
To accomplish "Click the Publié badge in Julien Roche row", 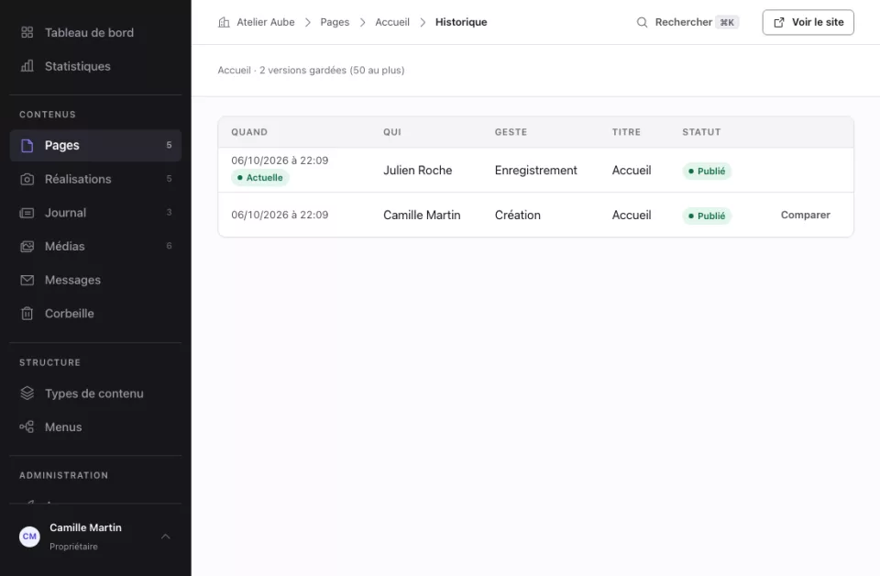I will (707, 172).
